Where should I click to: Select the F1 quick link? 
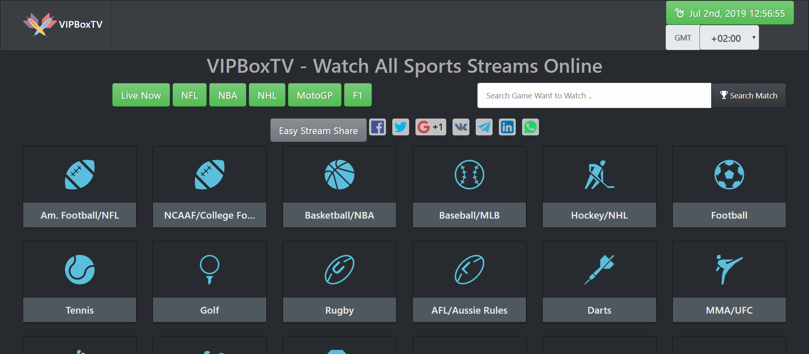(x=358, y=95)
